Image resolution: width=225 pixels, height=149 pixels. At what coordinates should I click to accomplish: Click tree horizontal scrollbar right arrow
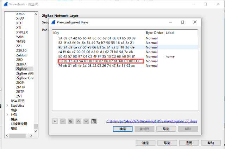[31, 136]
